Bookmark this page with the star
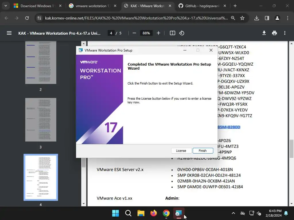The height and width of the screenshot is (220, 294). 242,18
